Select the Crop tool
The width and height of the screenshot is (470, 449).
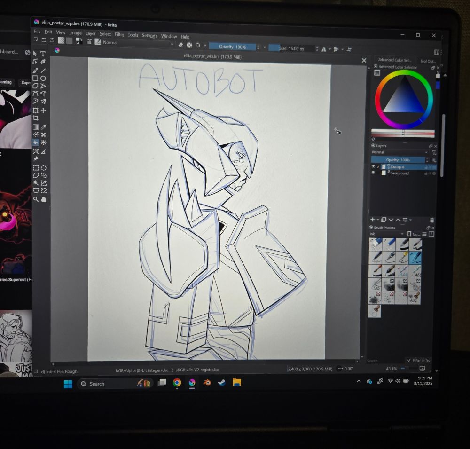(35, 118)
